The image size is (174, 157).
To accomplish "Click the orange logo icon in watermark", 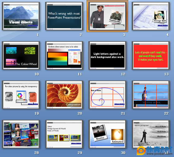I will point(141,151).
